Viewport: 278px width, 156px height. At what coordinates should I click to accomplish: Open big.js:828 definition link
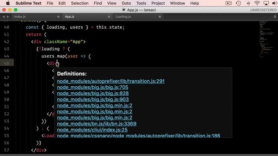point(93,93)
